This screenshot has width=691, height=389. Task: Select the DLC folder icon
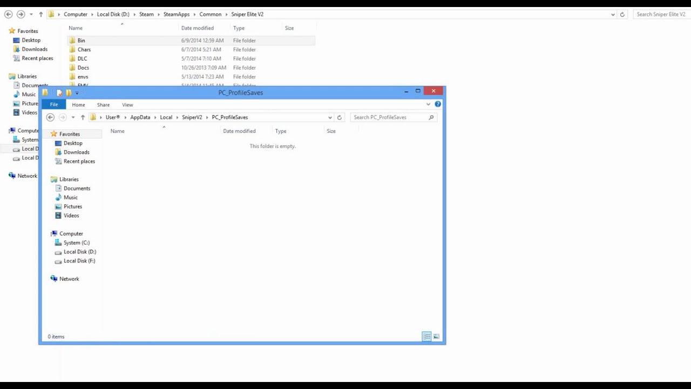point(72,59)
